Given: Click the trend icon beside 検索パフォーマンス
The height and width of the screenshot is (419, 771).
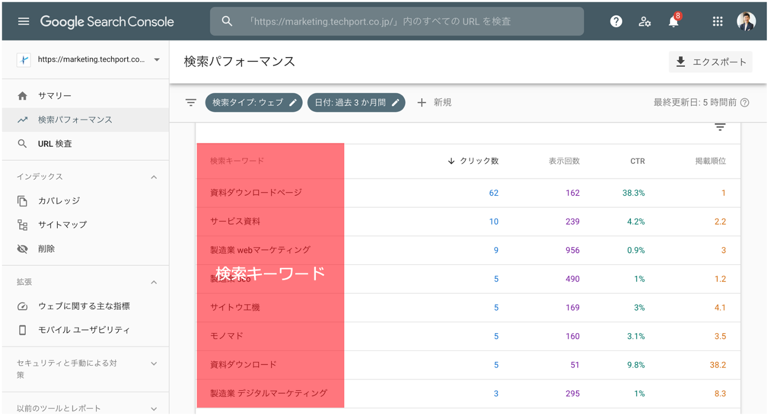Looking at the screenshot, I should coord(23,120).
